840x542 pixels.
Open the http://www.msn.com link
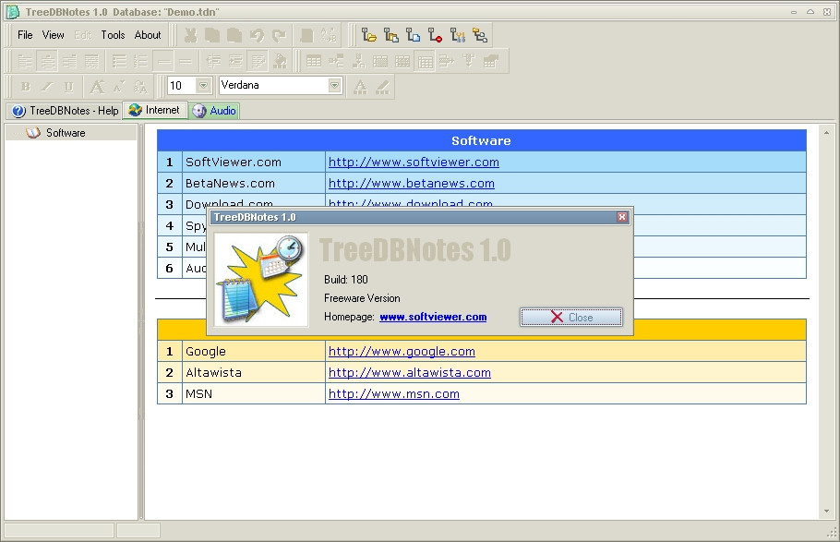click(x=394, y=393)
